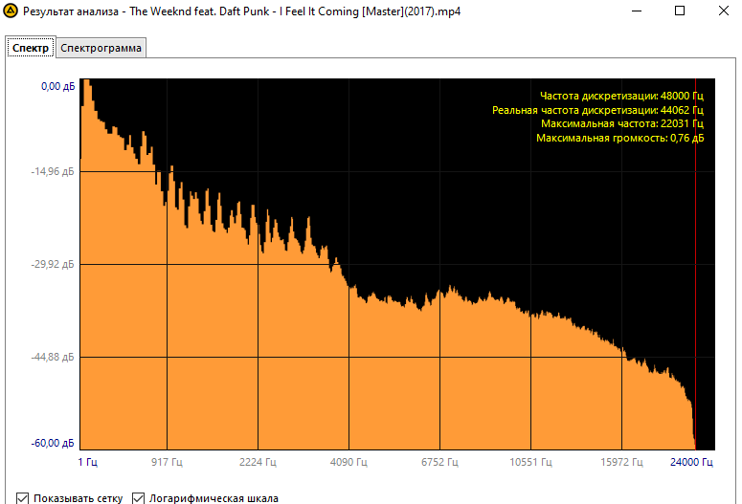Click the 917 Гц frequency label
Viewport: 742px width, 504px height.
coord(167,462)
